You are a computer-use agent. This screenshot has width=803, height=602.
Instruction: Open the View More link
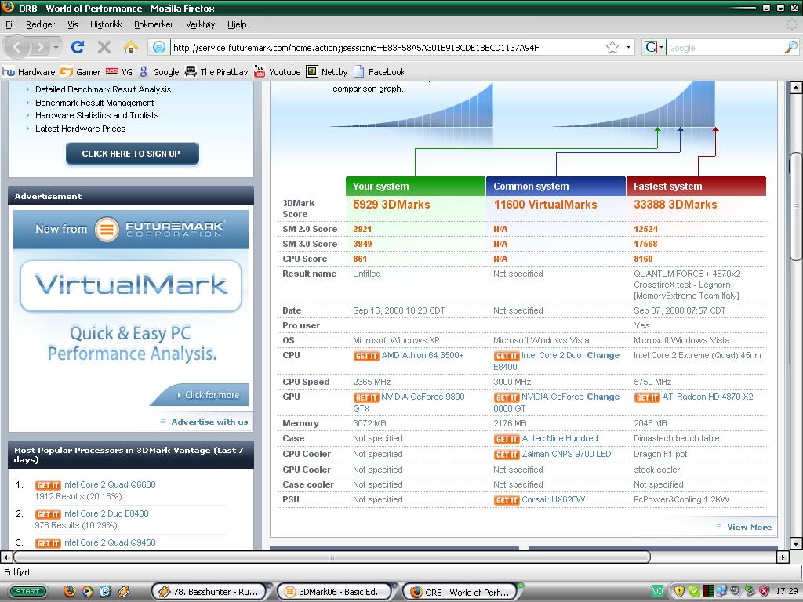[x=749, y=527]
